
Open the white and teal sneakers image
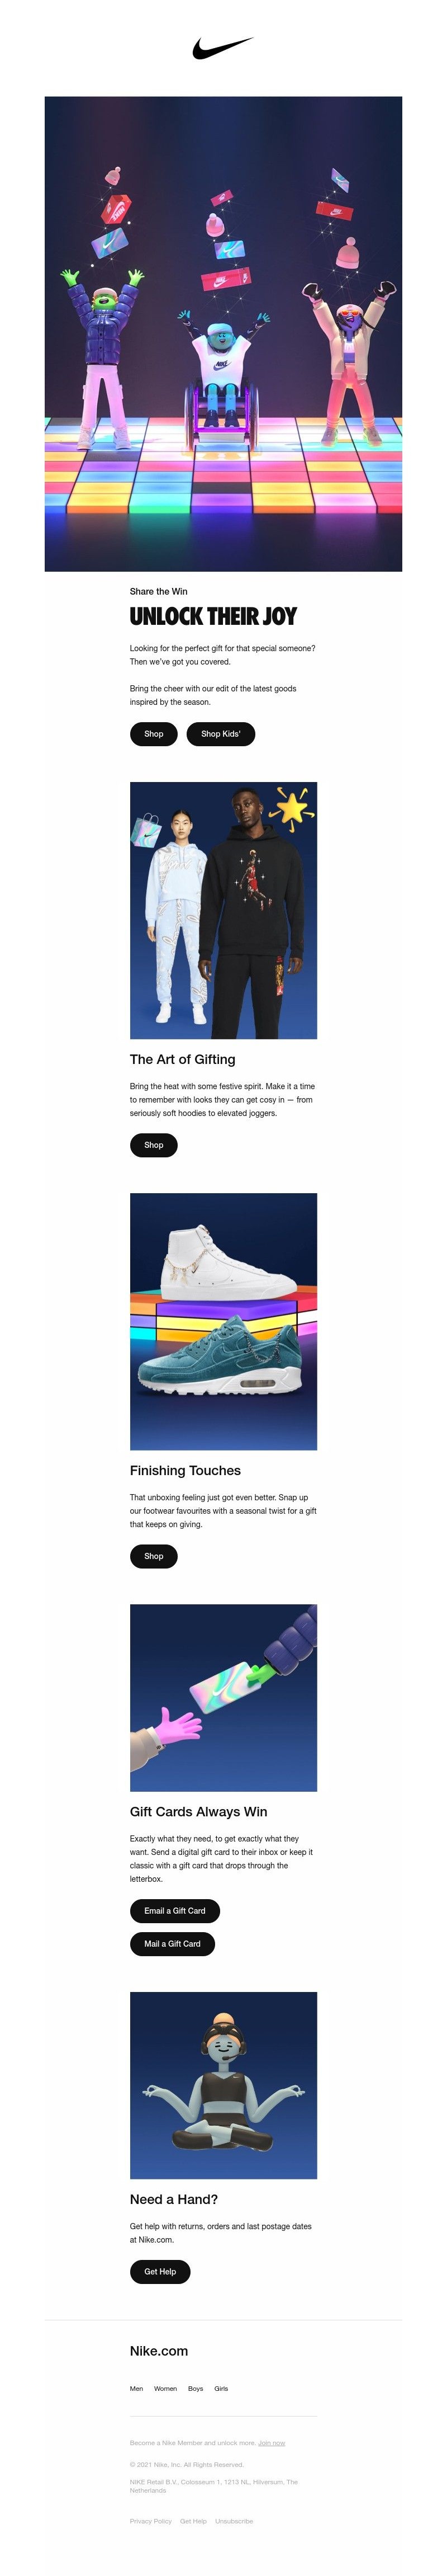(x=223, y=1321)
